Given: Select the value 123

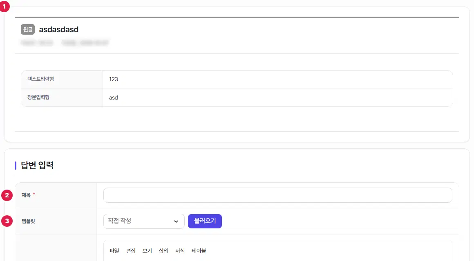Looking at the screenshot, I should coord(113,80).
